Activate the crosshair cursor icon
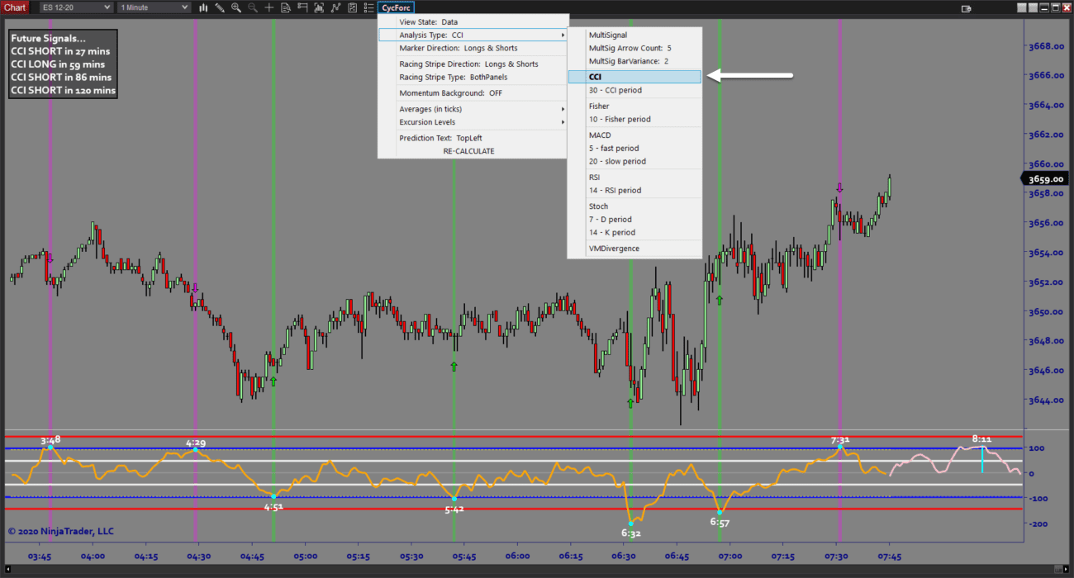The height and width of the screenshot is (578, 1074). coord(269,7)
